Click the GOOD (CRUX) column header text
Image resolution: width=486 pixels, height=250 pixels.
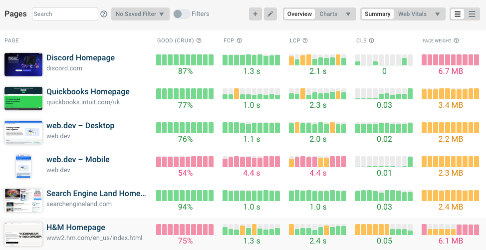coord(176,40)
